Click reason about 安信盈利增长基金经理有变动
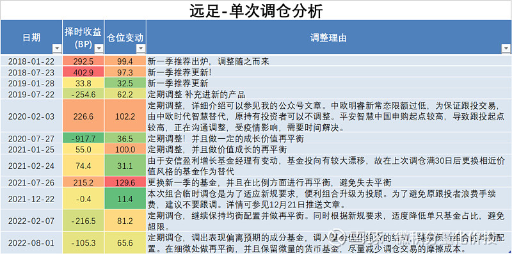Viewport: 512px width, 254px height. pos(328,166)
